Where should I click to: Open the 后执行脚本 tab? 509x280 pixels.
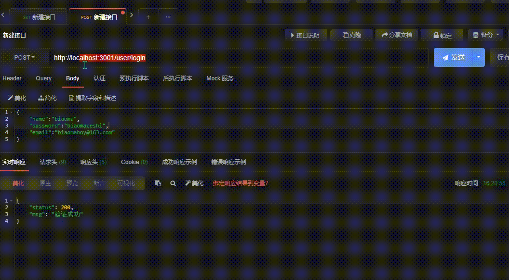(x=177, y=78)
